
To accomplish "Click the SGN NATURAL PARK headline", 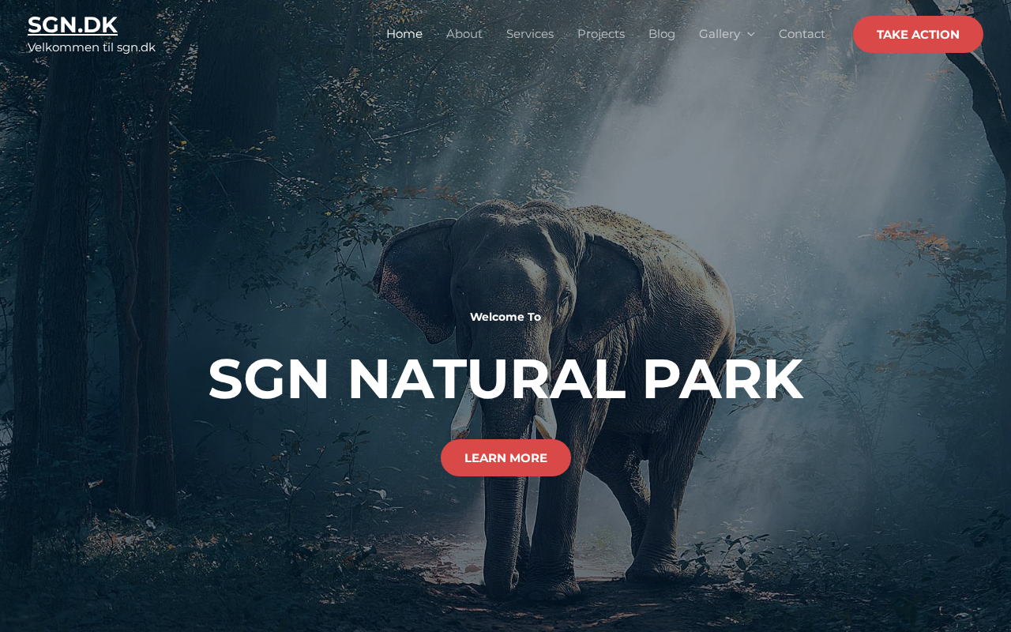I will (x=505, y=379).
